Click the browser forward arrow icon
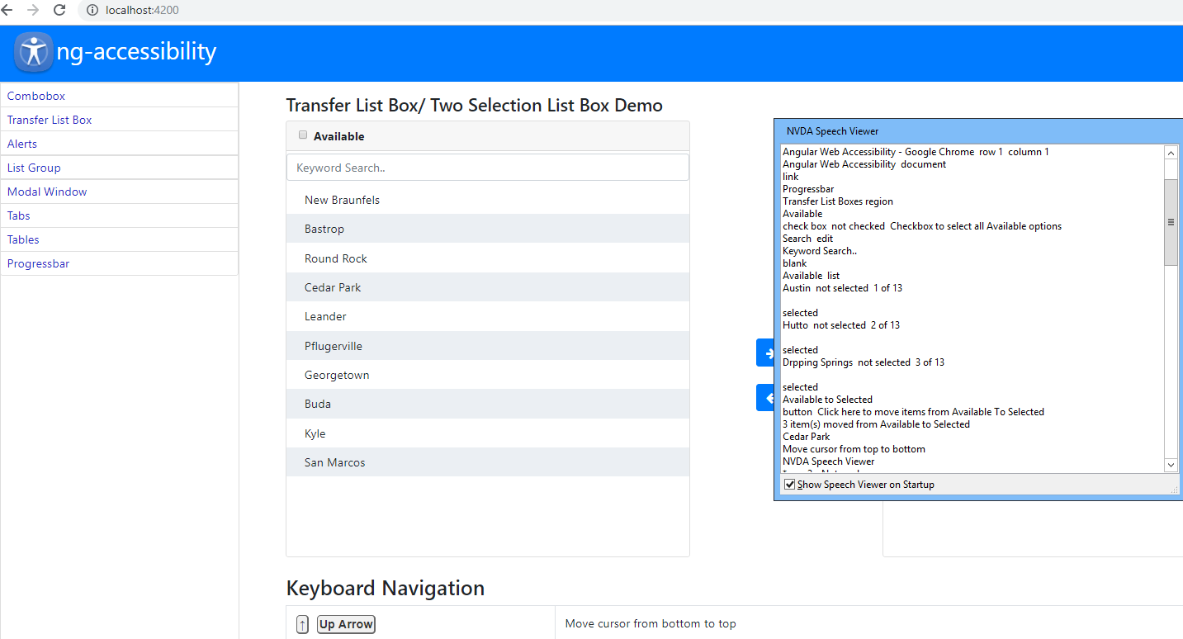 tap(33, 10)
